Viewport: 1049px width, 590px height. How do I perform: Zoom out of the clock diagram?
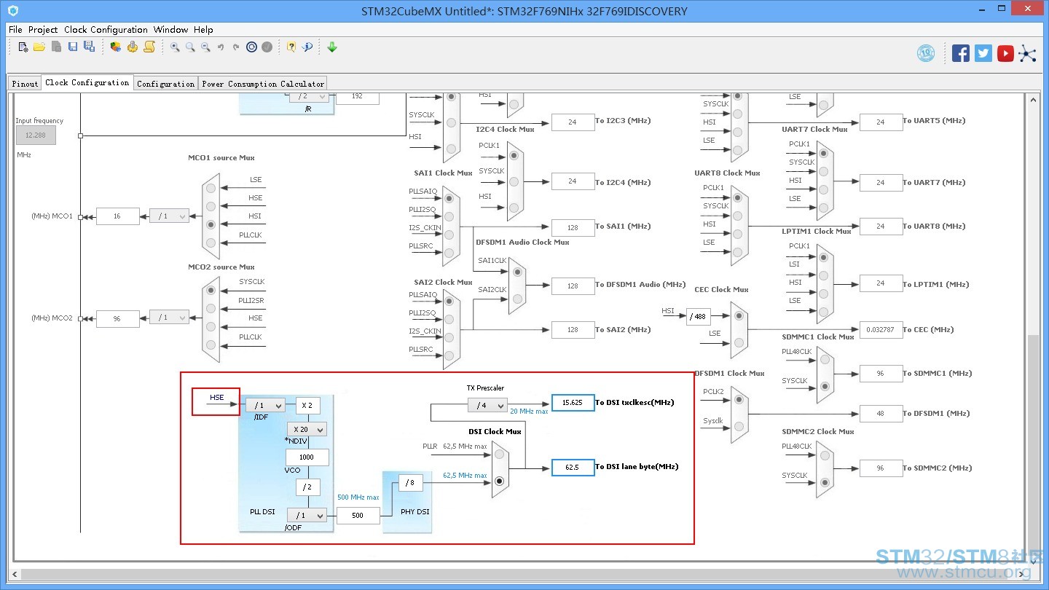click(x=205, y=47)
